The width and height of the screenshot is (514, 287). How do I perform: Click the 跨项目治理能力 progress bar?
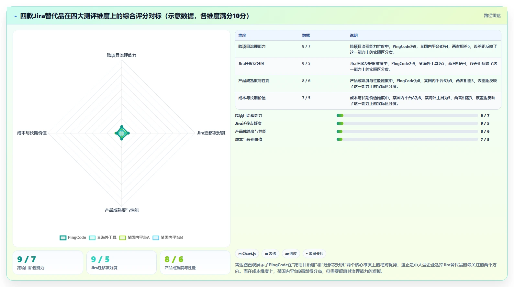click(407, 115)
